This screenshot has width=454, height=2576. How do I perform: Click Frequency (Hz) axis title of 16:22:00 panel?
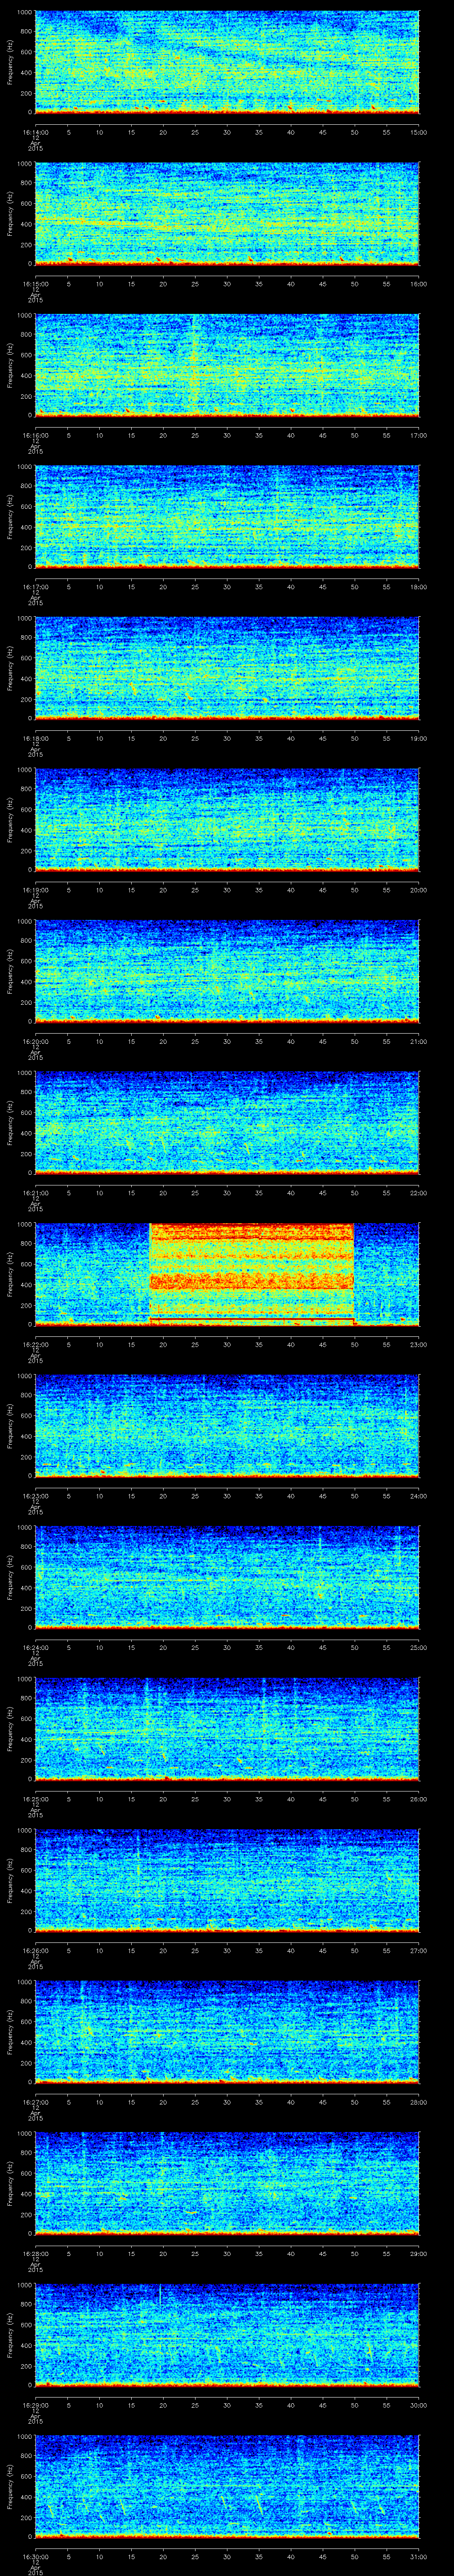tap(10, 1274)
